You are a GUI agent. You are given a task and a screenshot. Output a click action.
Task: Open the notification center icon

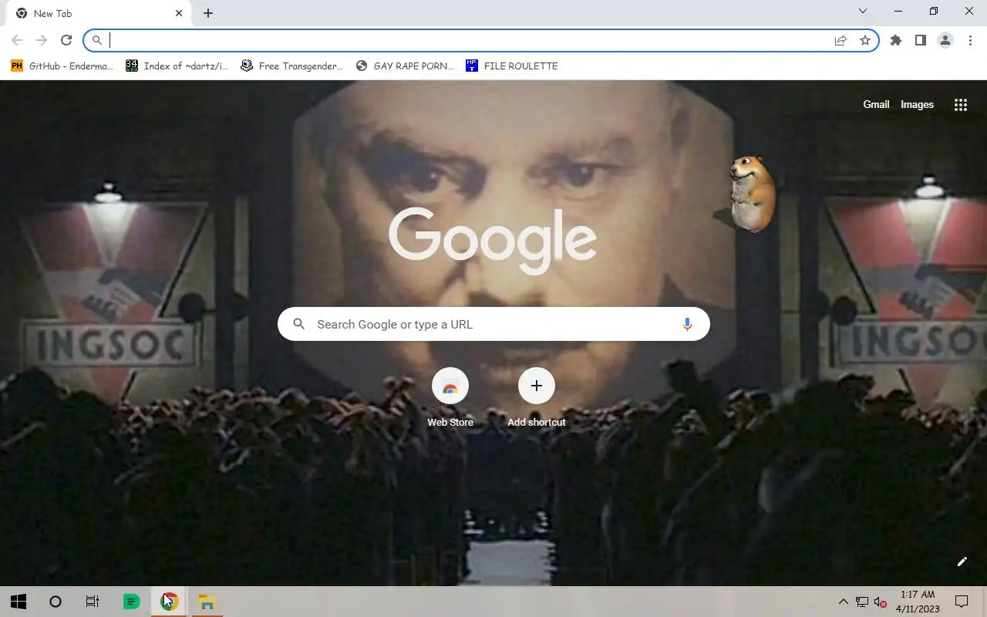click(962, 602)
